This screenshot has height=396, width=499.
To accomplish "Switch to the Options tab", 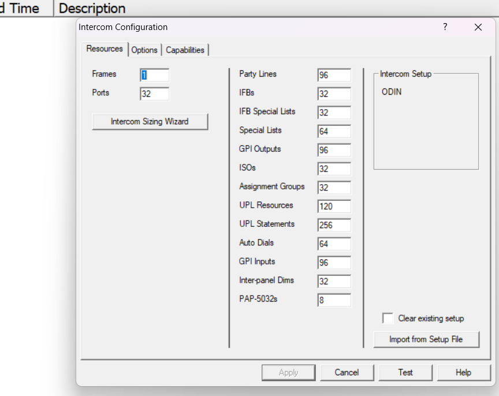I will coord(144,50).
